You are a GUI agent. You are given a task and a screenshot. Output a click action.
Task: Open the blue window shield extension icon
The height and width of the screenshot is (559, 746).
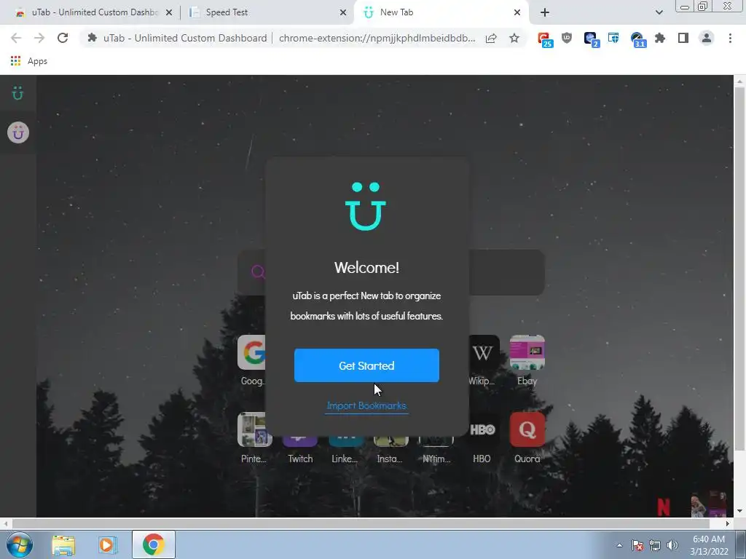(613, 38)
